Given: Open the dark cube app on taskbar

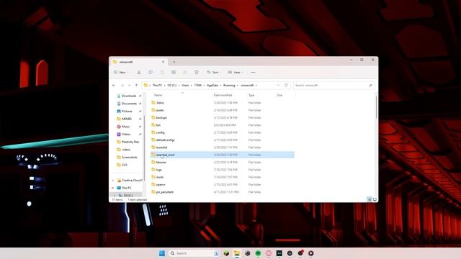Looking at the screenshot, I should 248,253.
